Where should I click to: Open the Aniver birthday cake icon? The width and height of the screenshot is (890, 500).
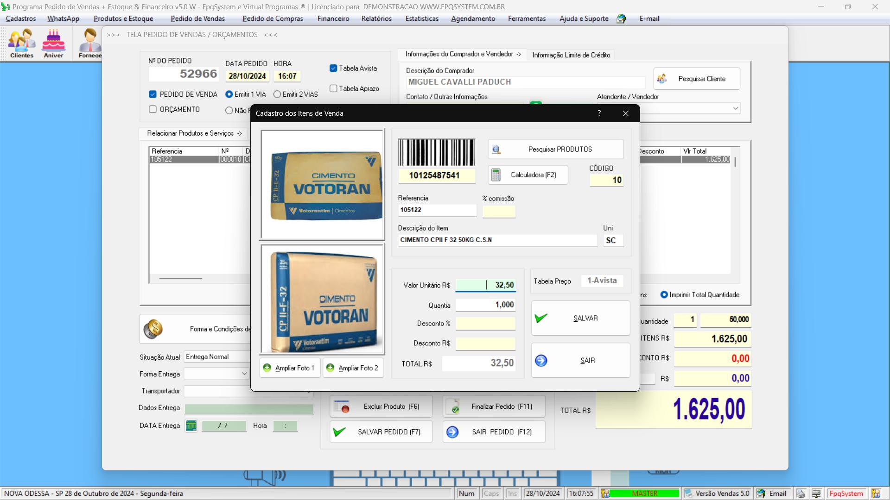click(54, 43)
